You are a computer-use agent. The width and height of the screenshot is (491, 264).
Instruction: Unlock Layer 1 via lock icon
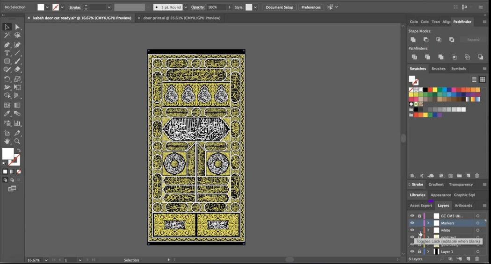419,251
